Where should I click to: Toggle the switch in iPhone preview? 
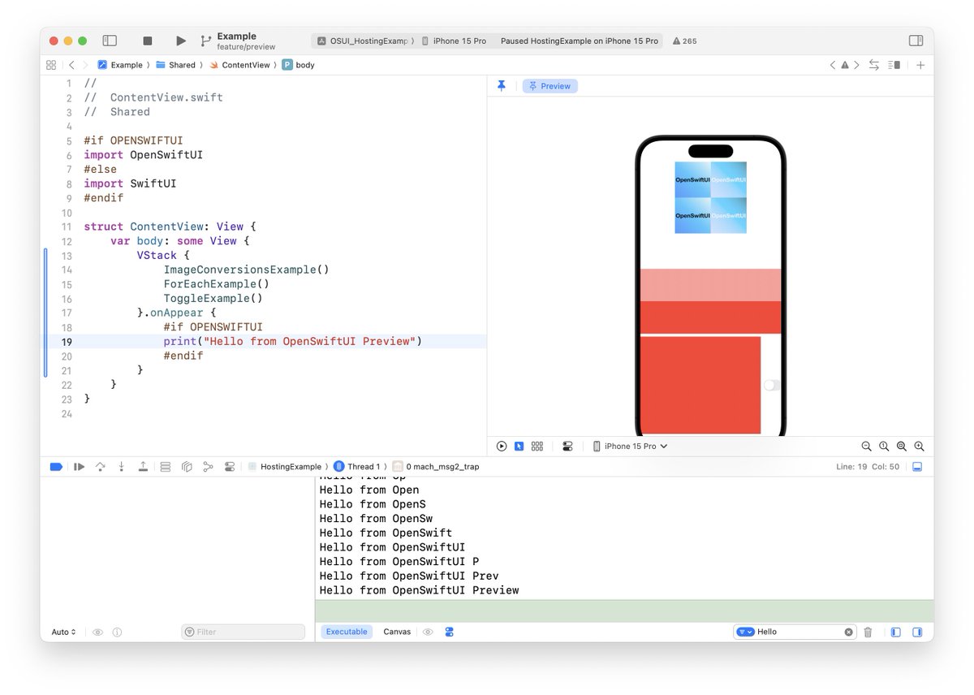[x=771, y=386]
